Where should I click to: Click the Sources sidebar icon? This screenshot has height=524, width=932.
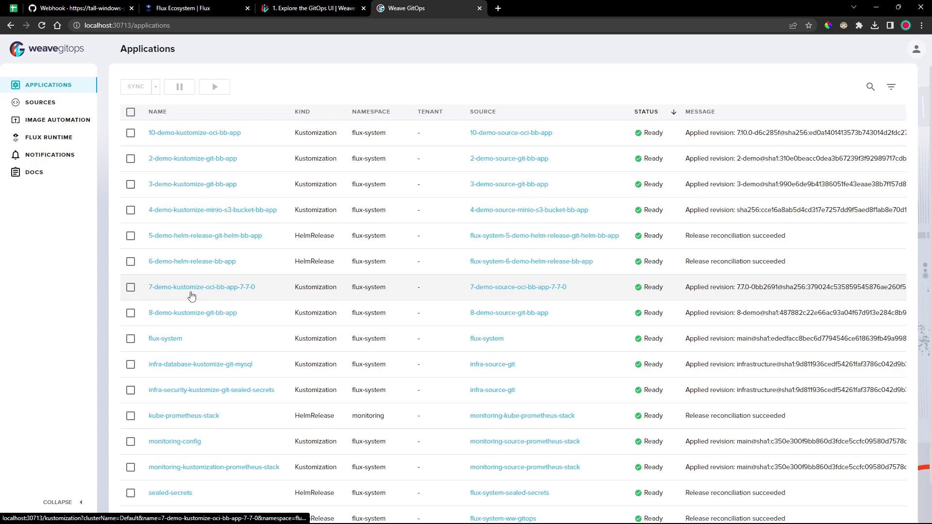point(16,102)
